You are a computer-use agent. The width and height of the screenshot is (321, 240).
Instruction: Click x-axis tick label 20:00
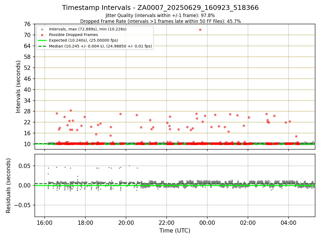(126, 222)
